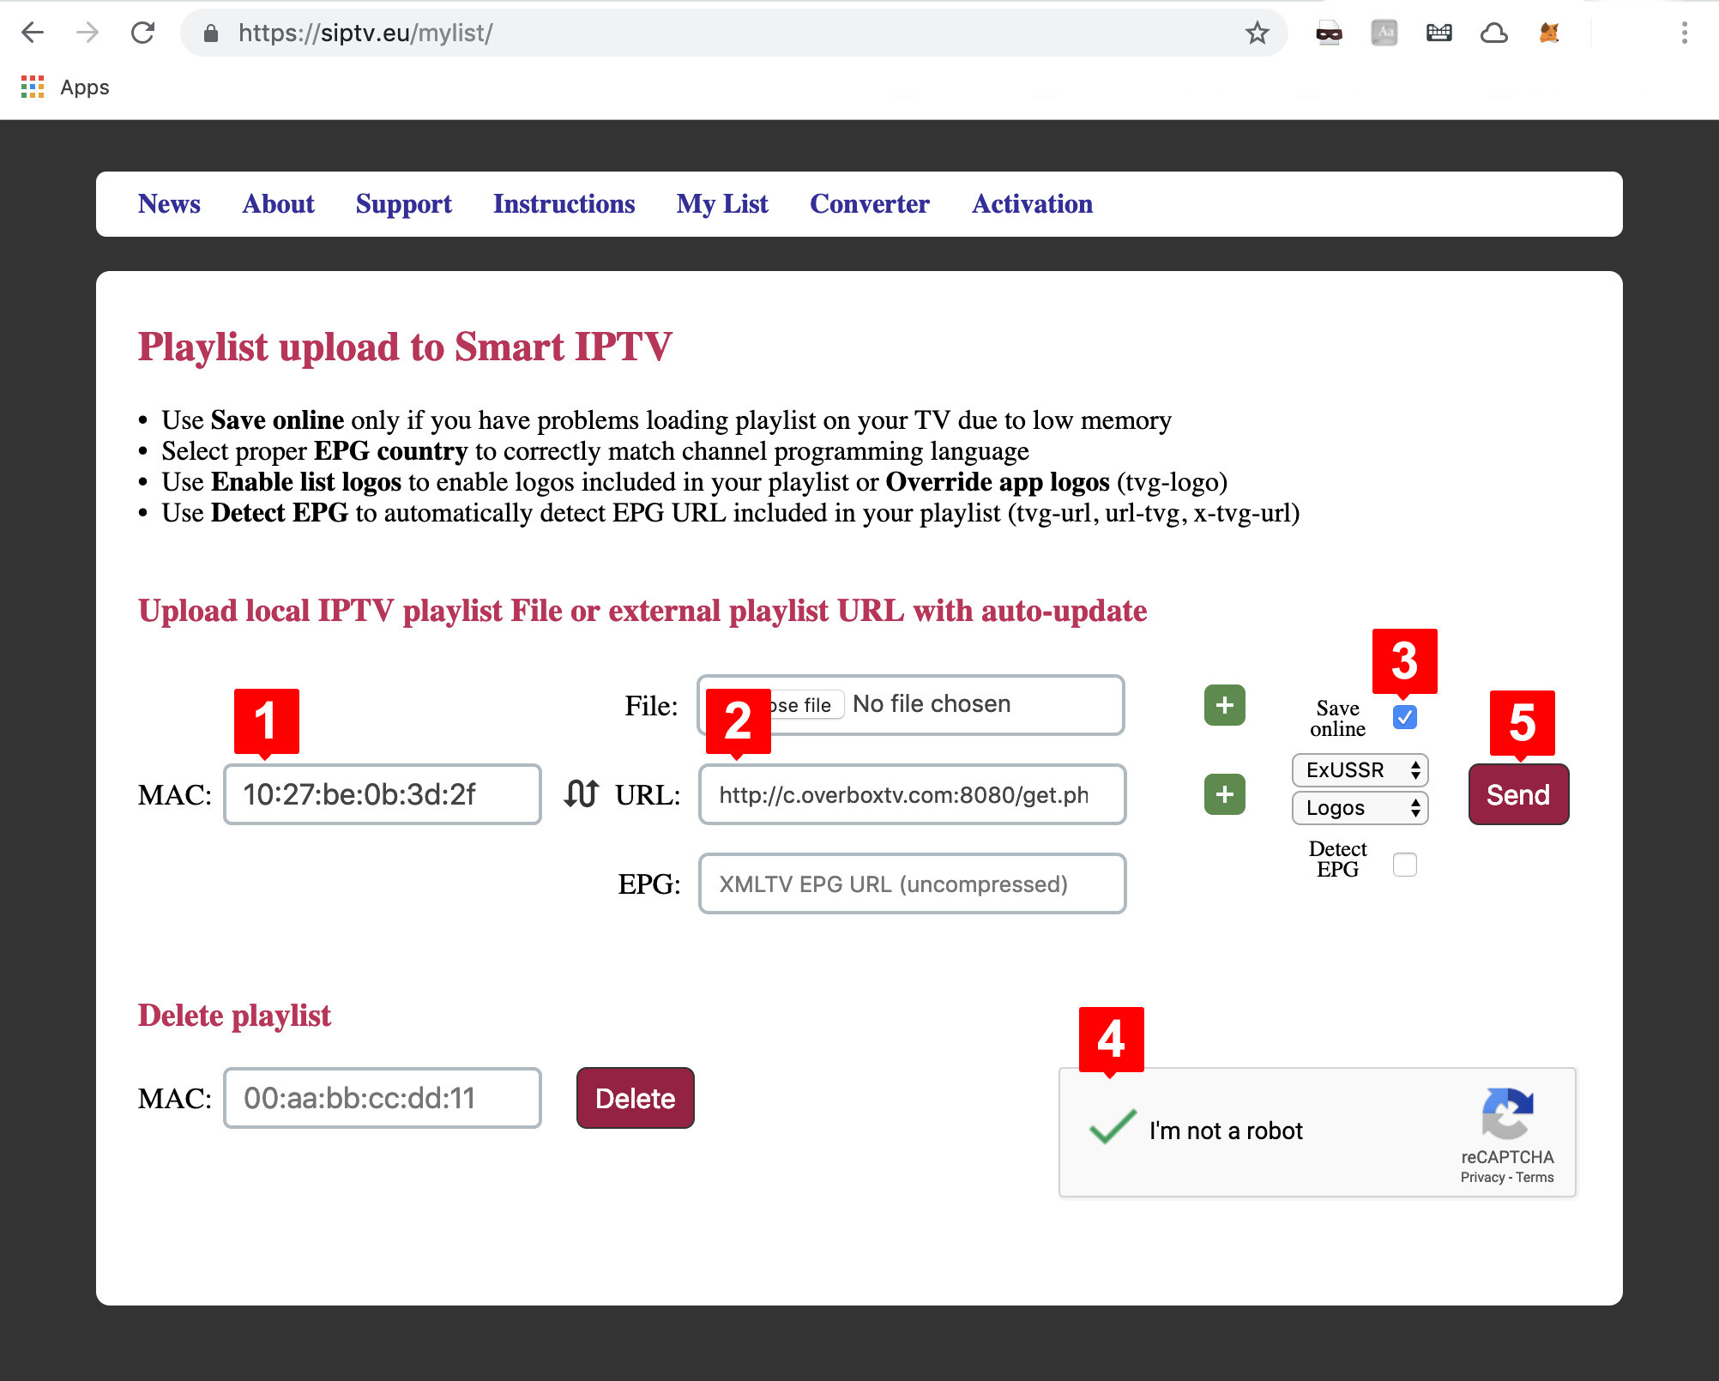This screenshot has height=1381, width=1719.
Task: Click the MAC address input field
Action: (x=383, y=793)
